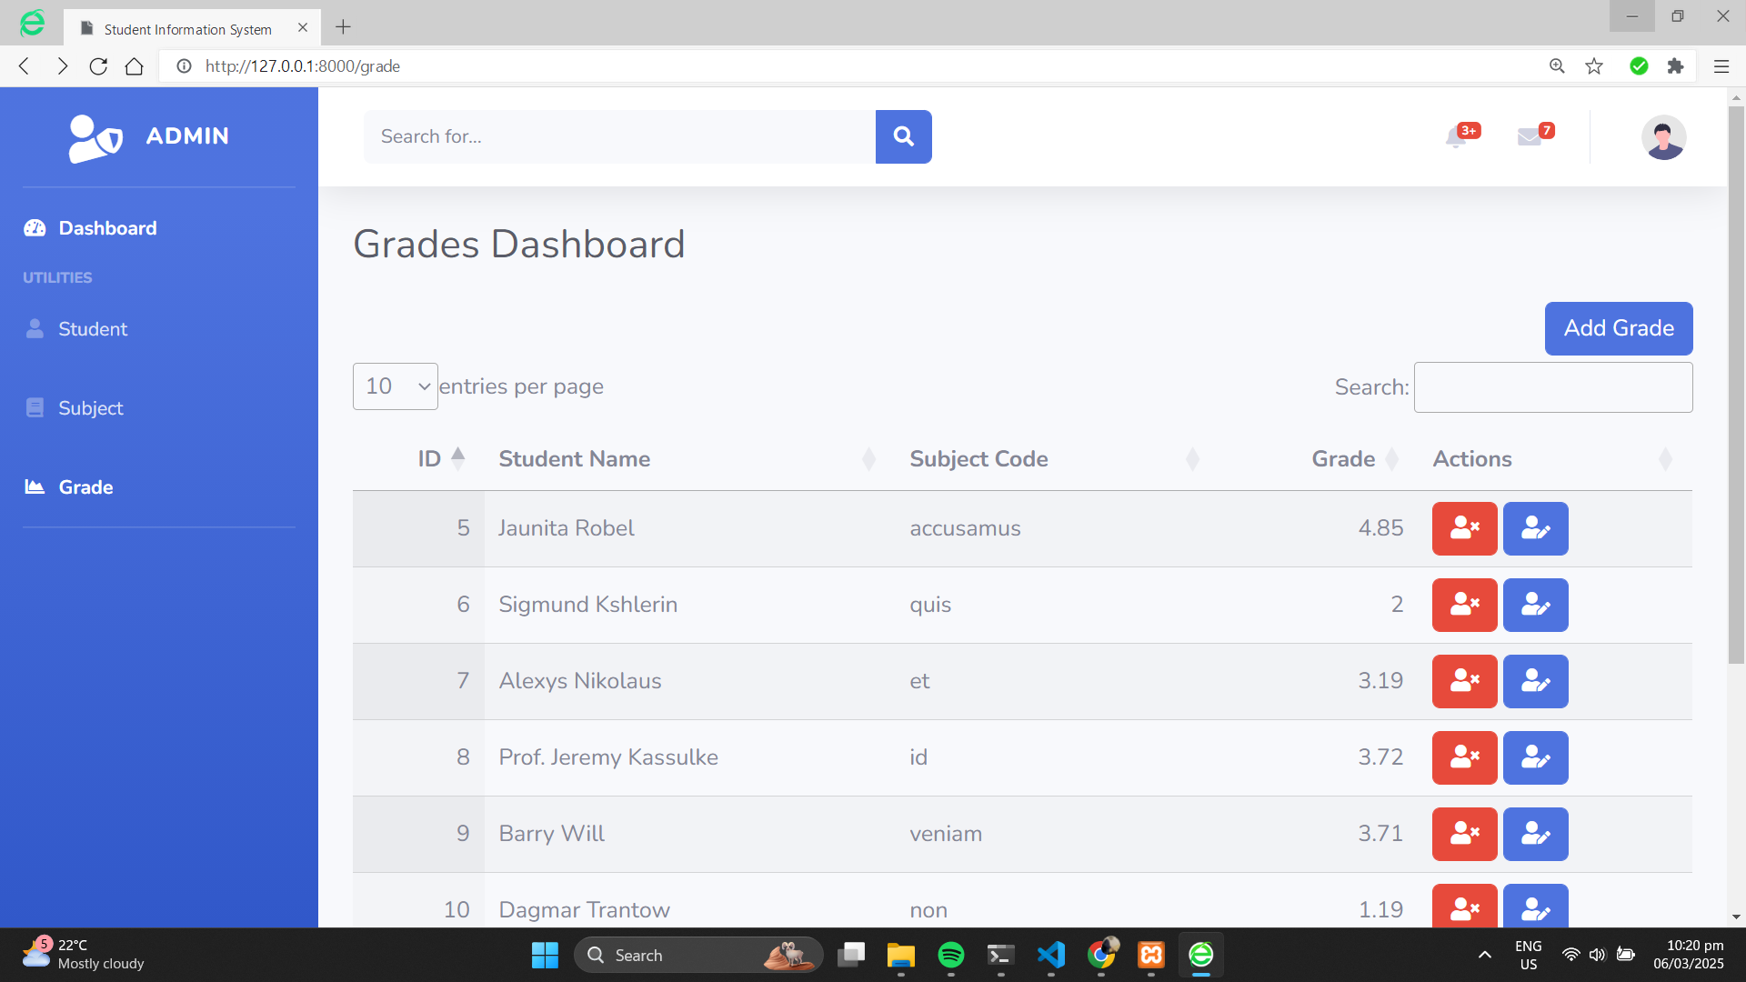This screenshot has height=982, width=1746.
Task: Delete Jaunita Robel's grade record
Action: [1464, 528]
